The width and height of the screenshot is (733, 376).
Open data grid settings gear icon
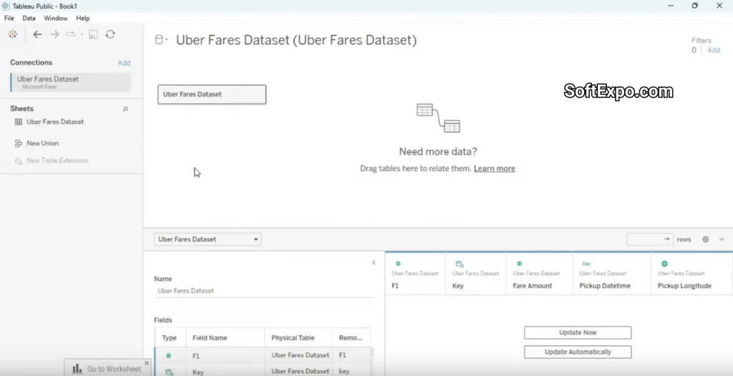click(705, 239)
